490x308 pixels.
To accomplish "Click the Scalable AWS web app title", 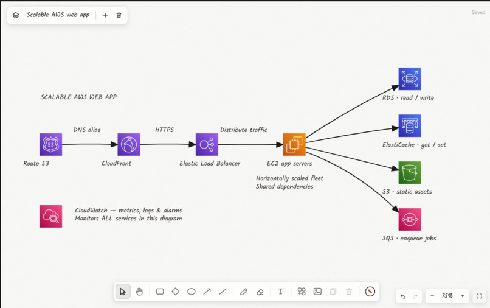I will (58, 15).
